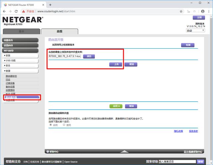Click the 检测 check button

[x=188, y=45]
